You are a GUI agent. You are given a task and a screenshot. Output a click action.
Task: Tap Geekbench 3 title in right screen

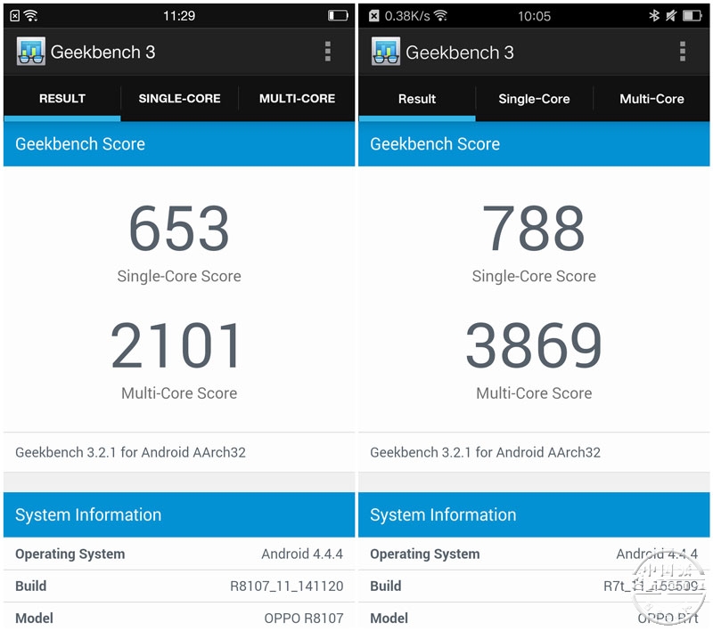point(460,53)
